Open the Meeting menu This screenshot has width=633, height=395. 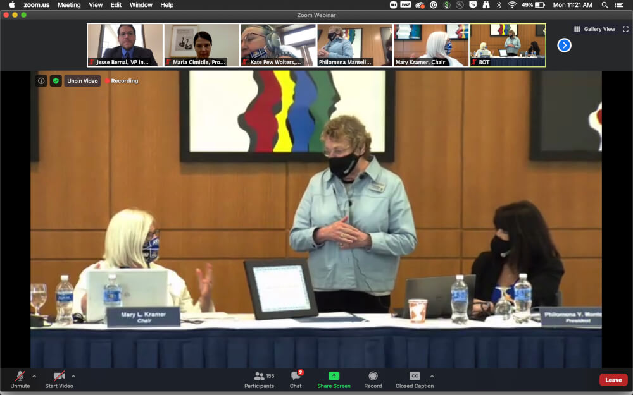pyautogui.click(x=69, y=5)
